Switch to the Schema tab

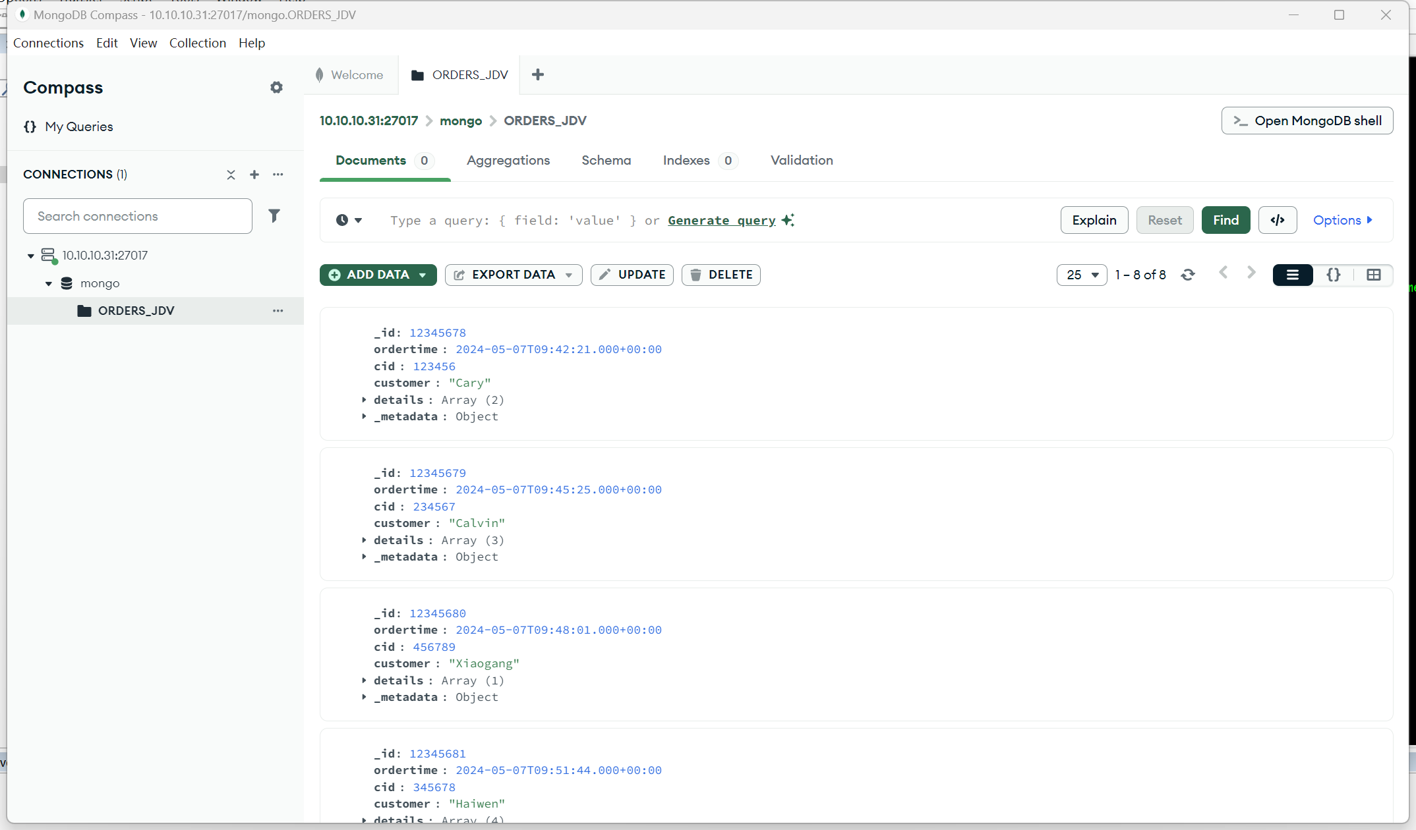tap(606, 160)
